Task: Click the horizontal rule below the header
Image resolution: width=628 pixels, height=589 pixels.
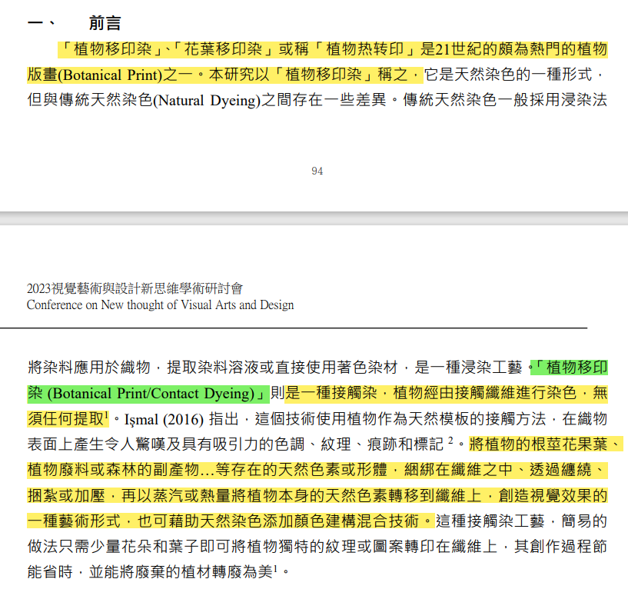Action: [307, 328]
